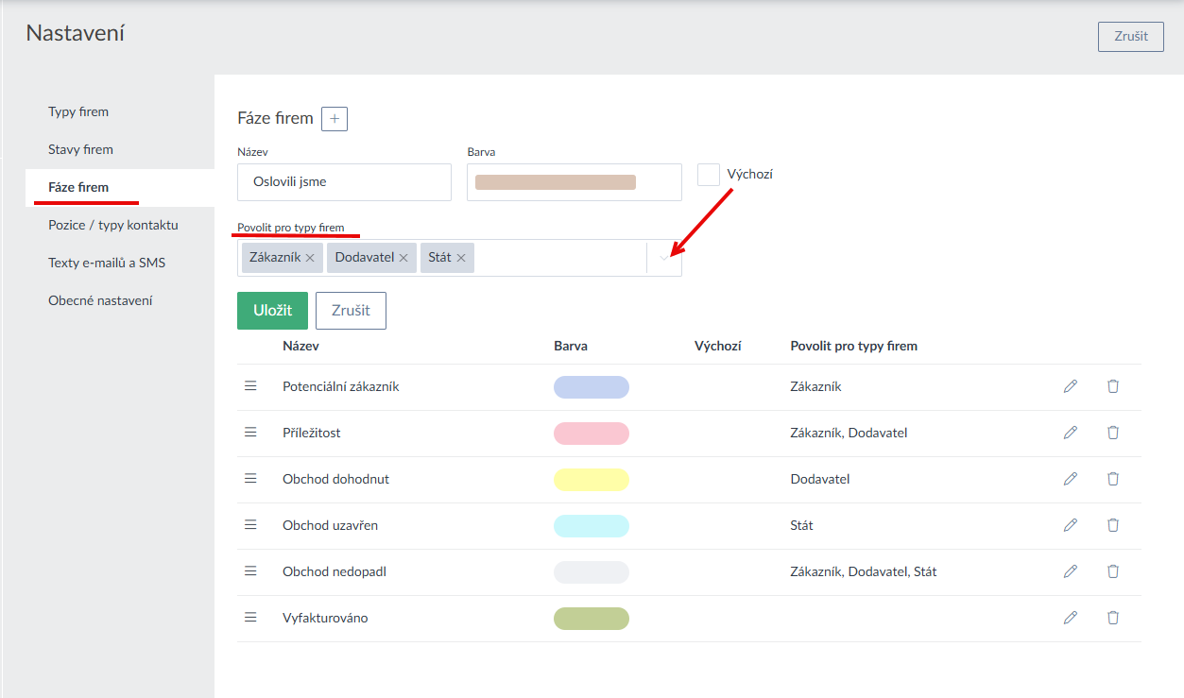The height and width of the screenshot is (698, 1184).
Task: Enable the Výchozí checkbox
Action: tap(709, 175)
